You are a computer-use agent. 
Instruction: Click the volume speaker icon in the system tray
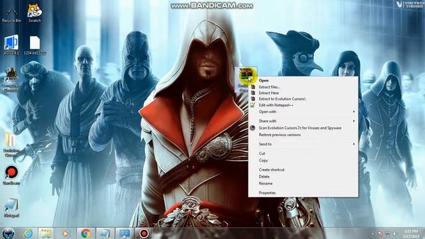[x=395, y=234]
